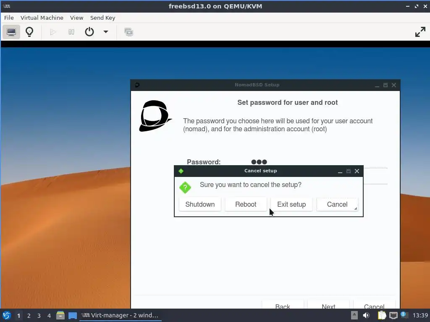Click the blue desktop taskbar icon
The width and height of the screenshot is (430, 322).
click(73, 316)
